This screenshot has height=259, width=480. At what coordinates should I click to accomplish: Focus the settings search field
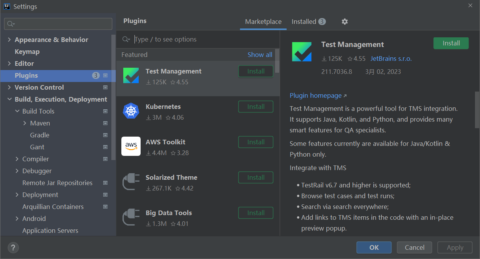(58, 24)
